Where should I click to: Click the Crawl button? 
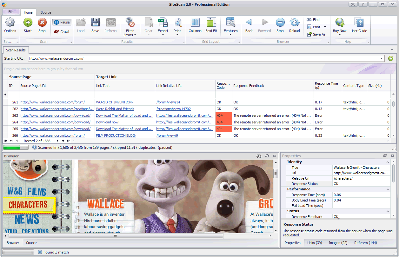coord(62,32)
